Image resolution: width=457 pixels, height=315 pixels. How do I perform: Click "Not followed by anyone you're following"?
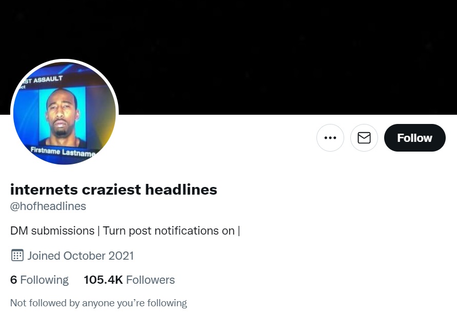coord(98,303)
